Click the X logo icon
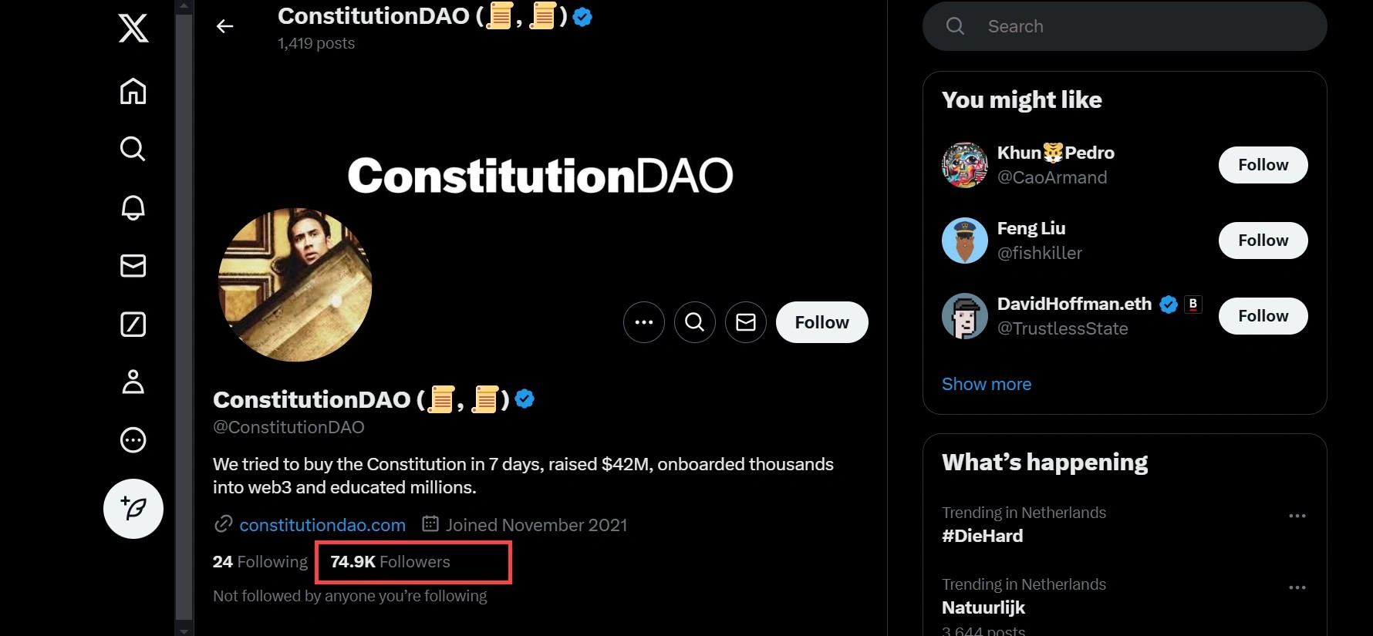 pyautogui.click(x=133, y=29)
